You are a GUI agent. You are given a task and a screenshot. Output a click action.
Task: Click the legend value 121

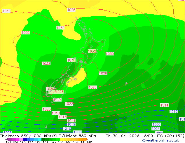[8, 142]
